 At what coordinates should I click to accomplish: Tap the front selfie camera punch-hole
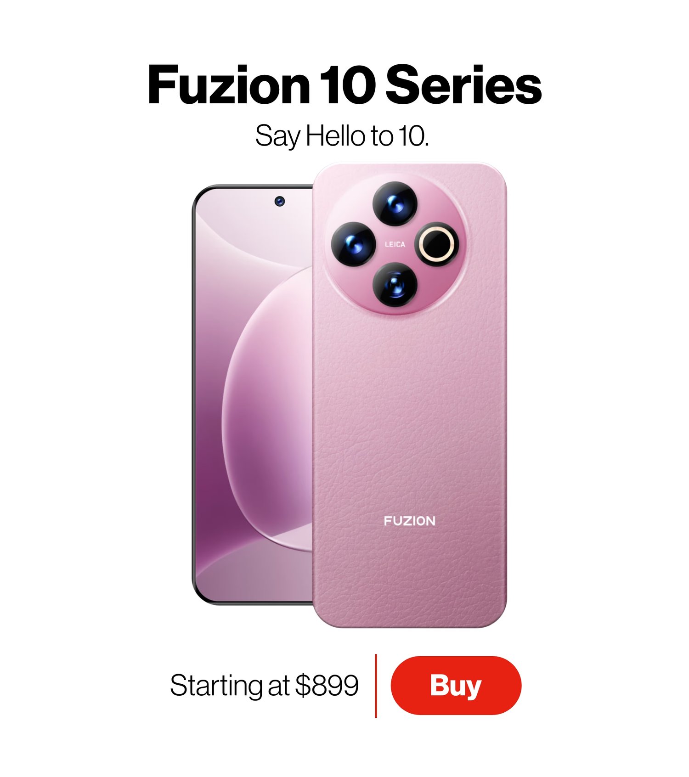point(280,201)
